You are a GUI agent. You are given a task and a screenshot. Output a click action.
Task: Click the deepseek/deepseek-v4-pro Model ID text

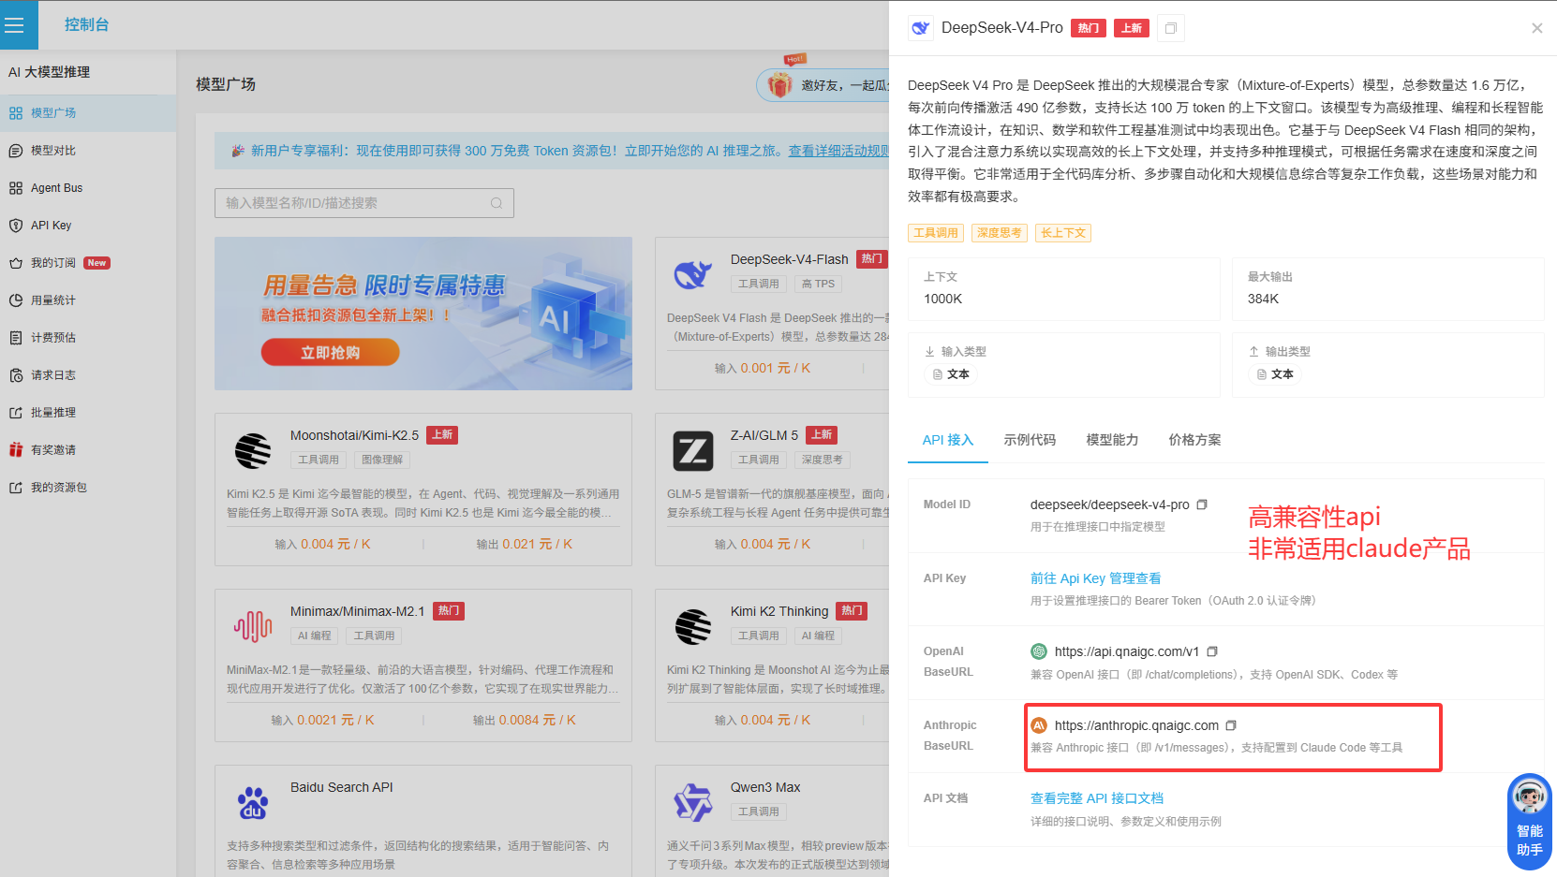tap(1110, 504)
